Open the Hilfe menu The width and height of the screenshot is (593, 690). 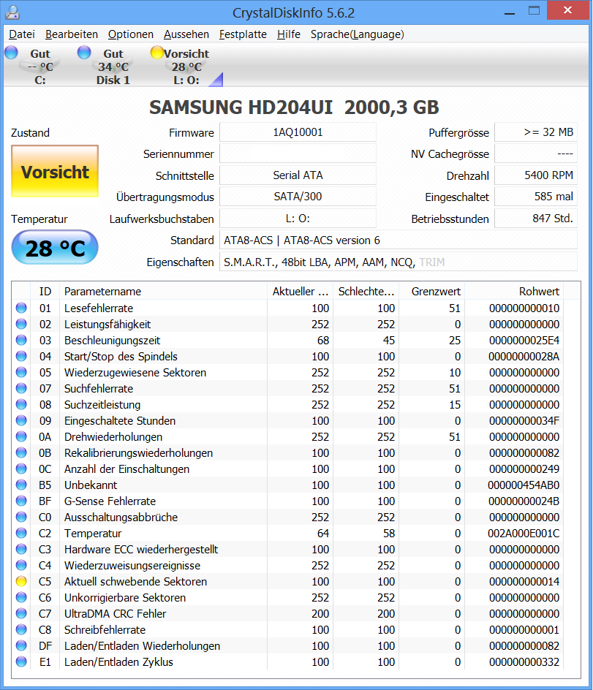pyautogui.click(x=289, y=34)
